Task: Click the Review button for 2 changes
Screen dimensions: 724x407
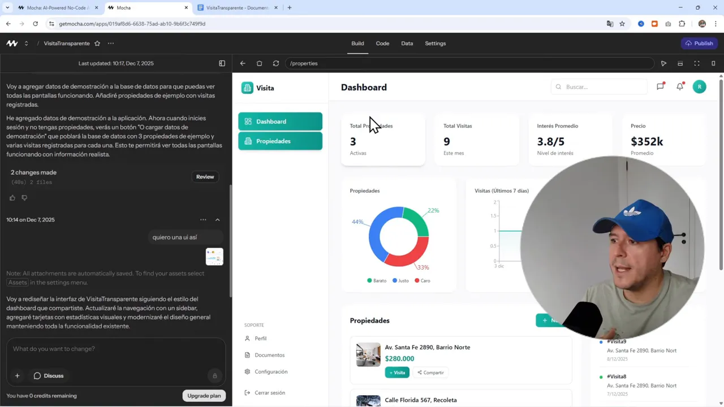Action: click(205, 176)
